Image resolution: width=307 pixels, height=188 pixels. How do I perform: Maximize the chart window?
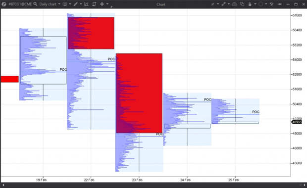[x=296, y=4]
